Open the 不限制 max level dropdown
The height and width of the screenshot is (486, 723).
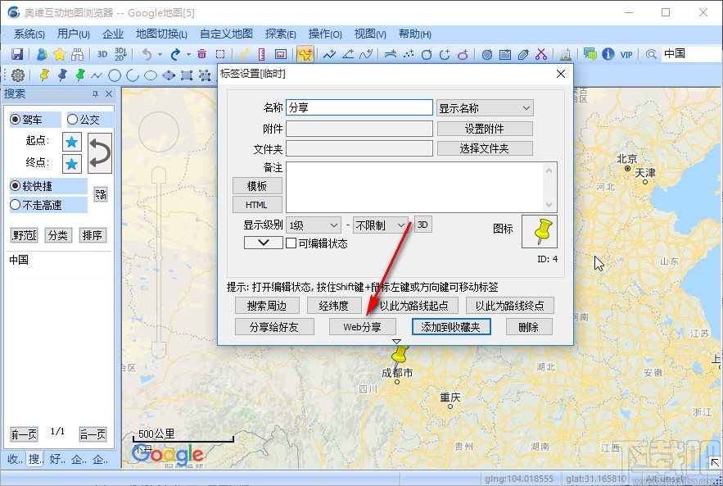[x=381, y=225]
